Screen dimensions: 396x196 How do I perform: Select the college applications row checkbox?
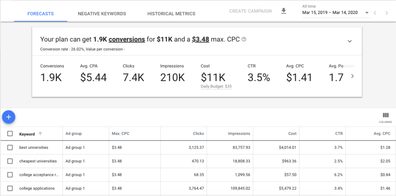[x=10, y=188]
